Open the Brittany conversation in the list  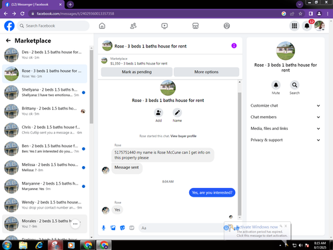[45, 111]
